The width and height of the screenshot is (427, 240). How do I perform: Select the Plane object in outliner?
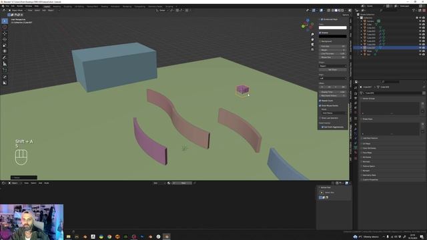[369, 51]
